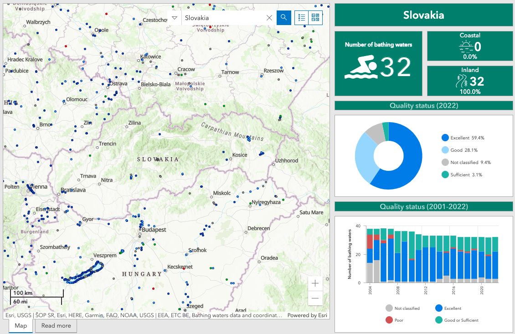Click inside the Slovakia search field

[223, 18]
